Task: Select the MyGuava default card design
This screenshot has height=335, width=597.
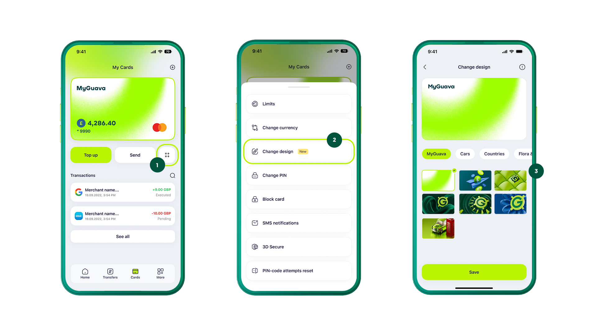Action: pyautogui.click(x=438, y=180)
